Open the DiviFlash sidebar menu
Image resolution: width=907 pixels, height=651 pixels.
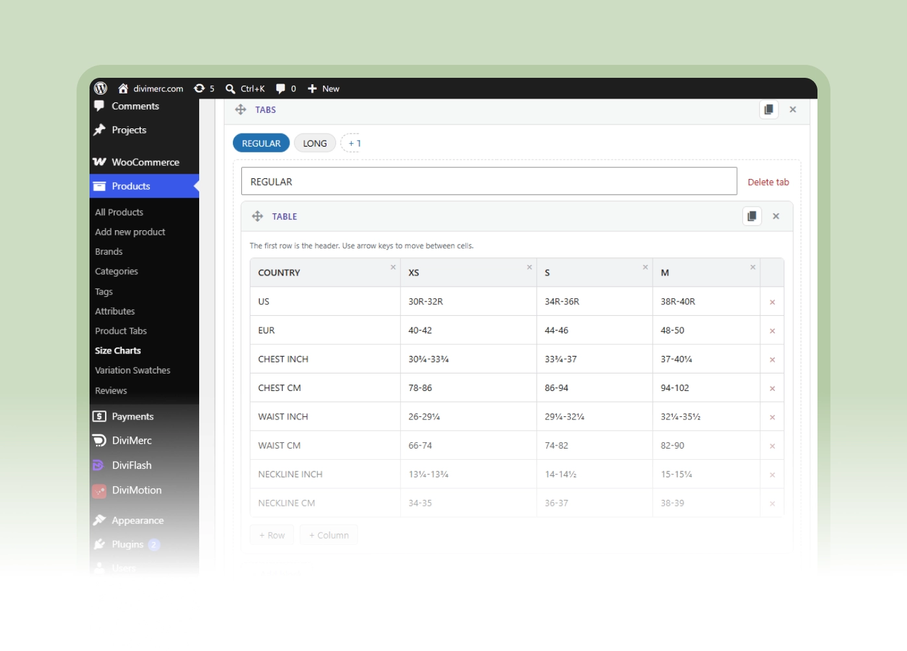point(144,466)
